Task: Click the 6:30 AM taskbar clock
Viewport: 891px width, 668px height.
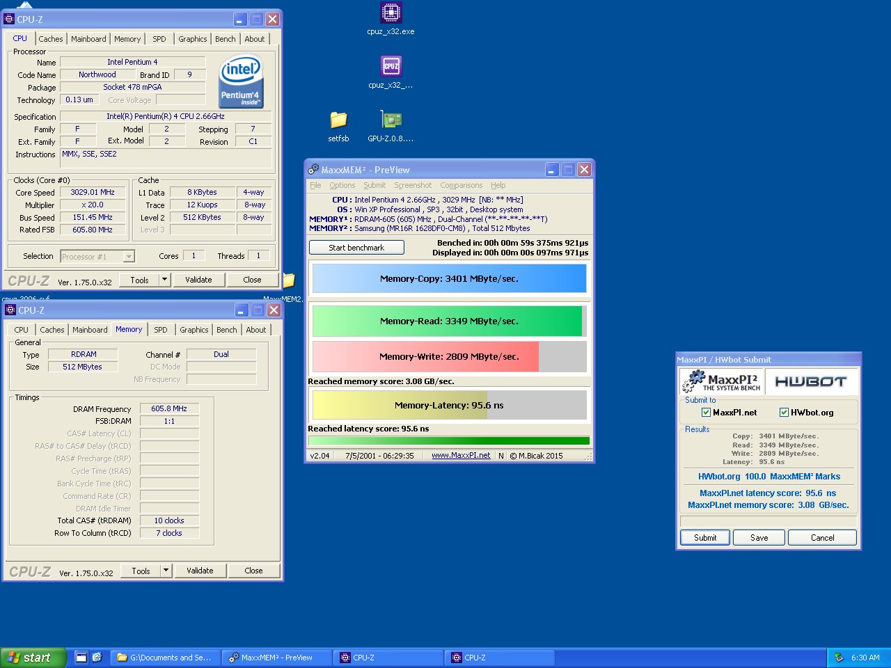Action: (865, 658)
